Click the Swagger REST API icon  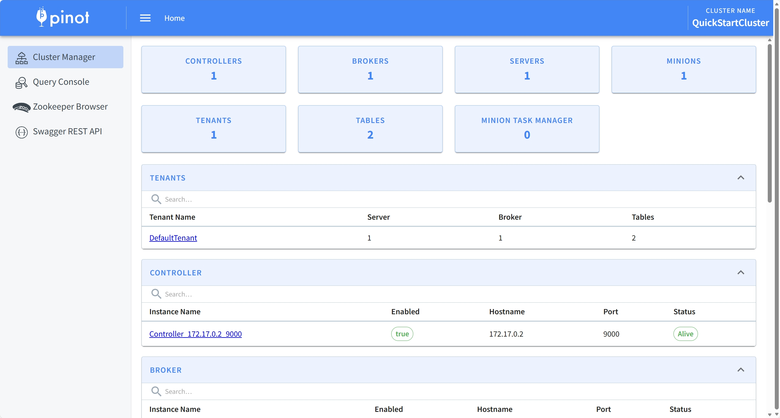point(21,132)
